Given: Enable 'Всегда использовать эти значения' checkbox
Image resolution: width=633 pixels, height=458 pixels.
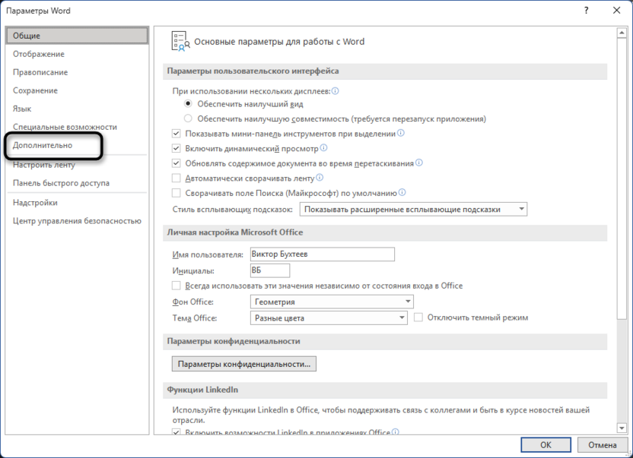Looking at the screenshot, I should (x=176, y=286).
